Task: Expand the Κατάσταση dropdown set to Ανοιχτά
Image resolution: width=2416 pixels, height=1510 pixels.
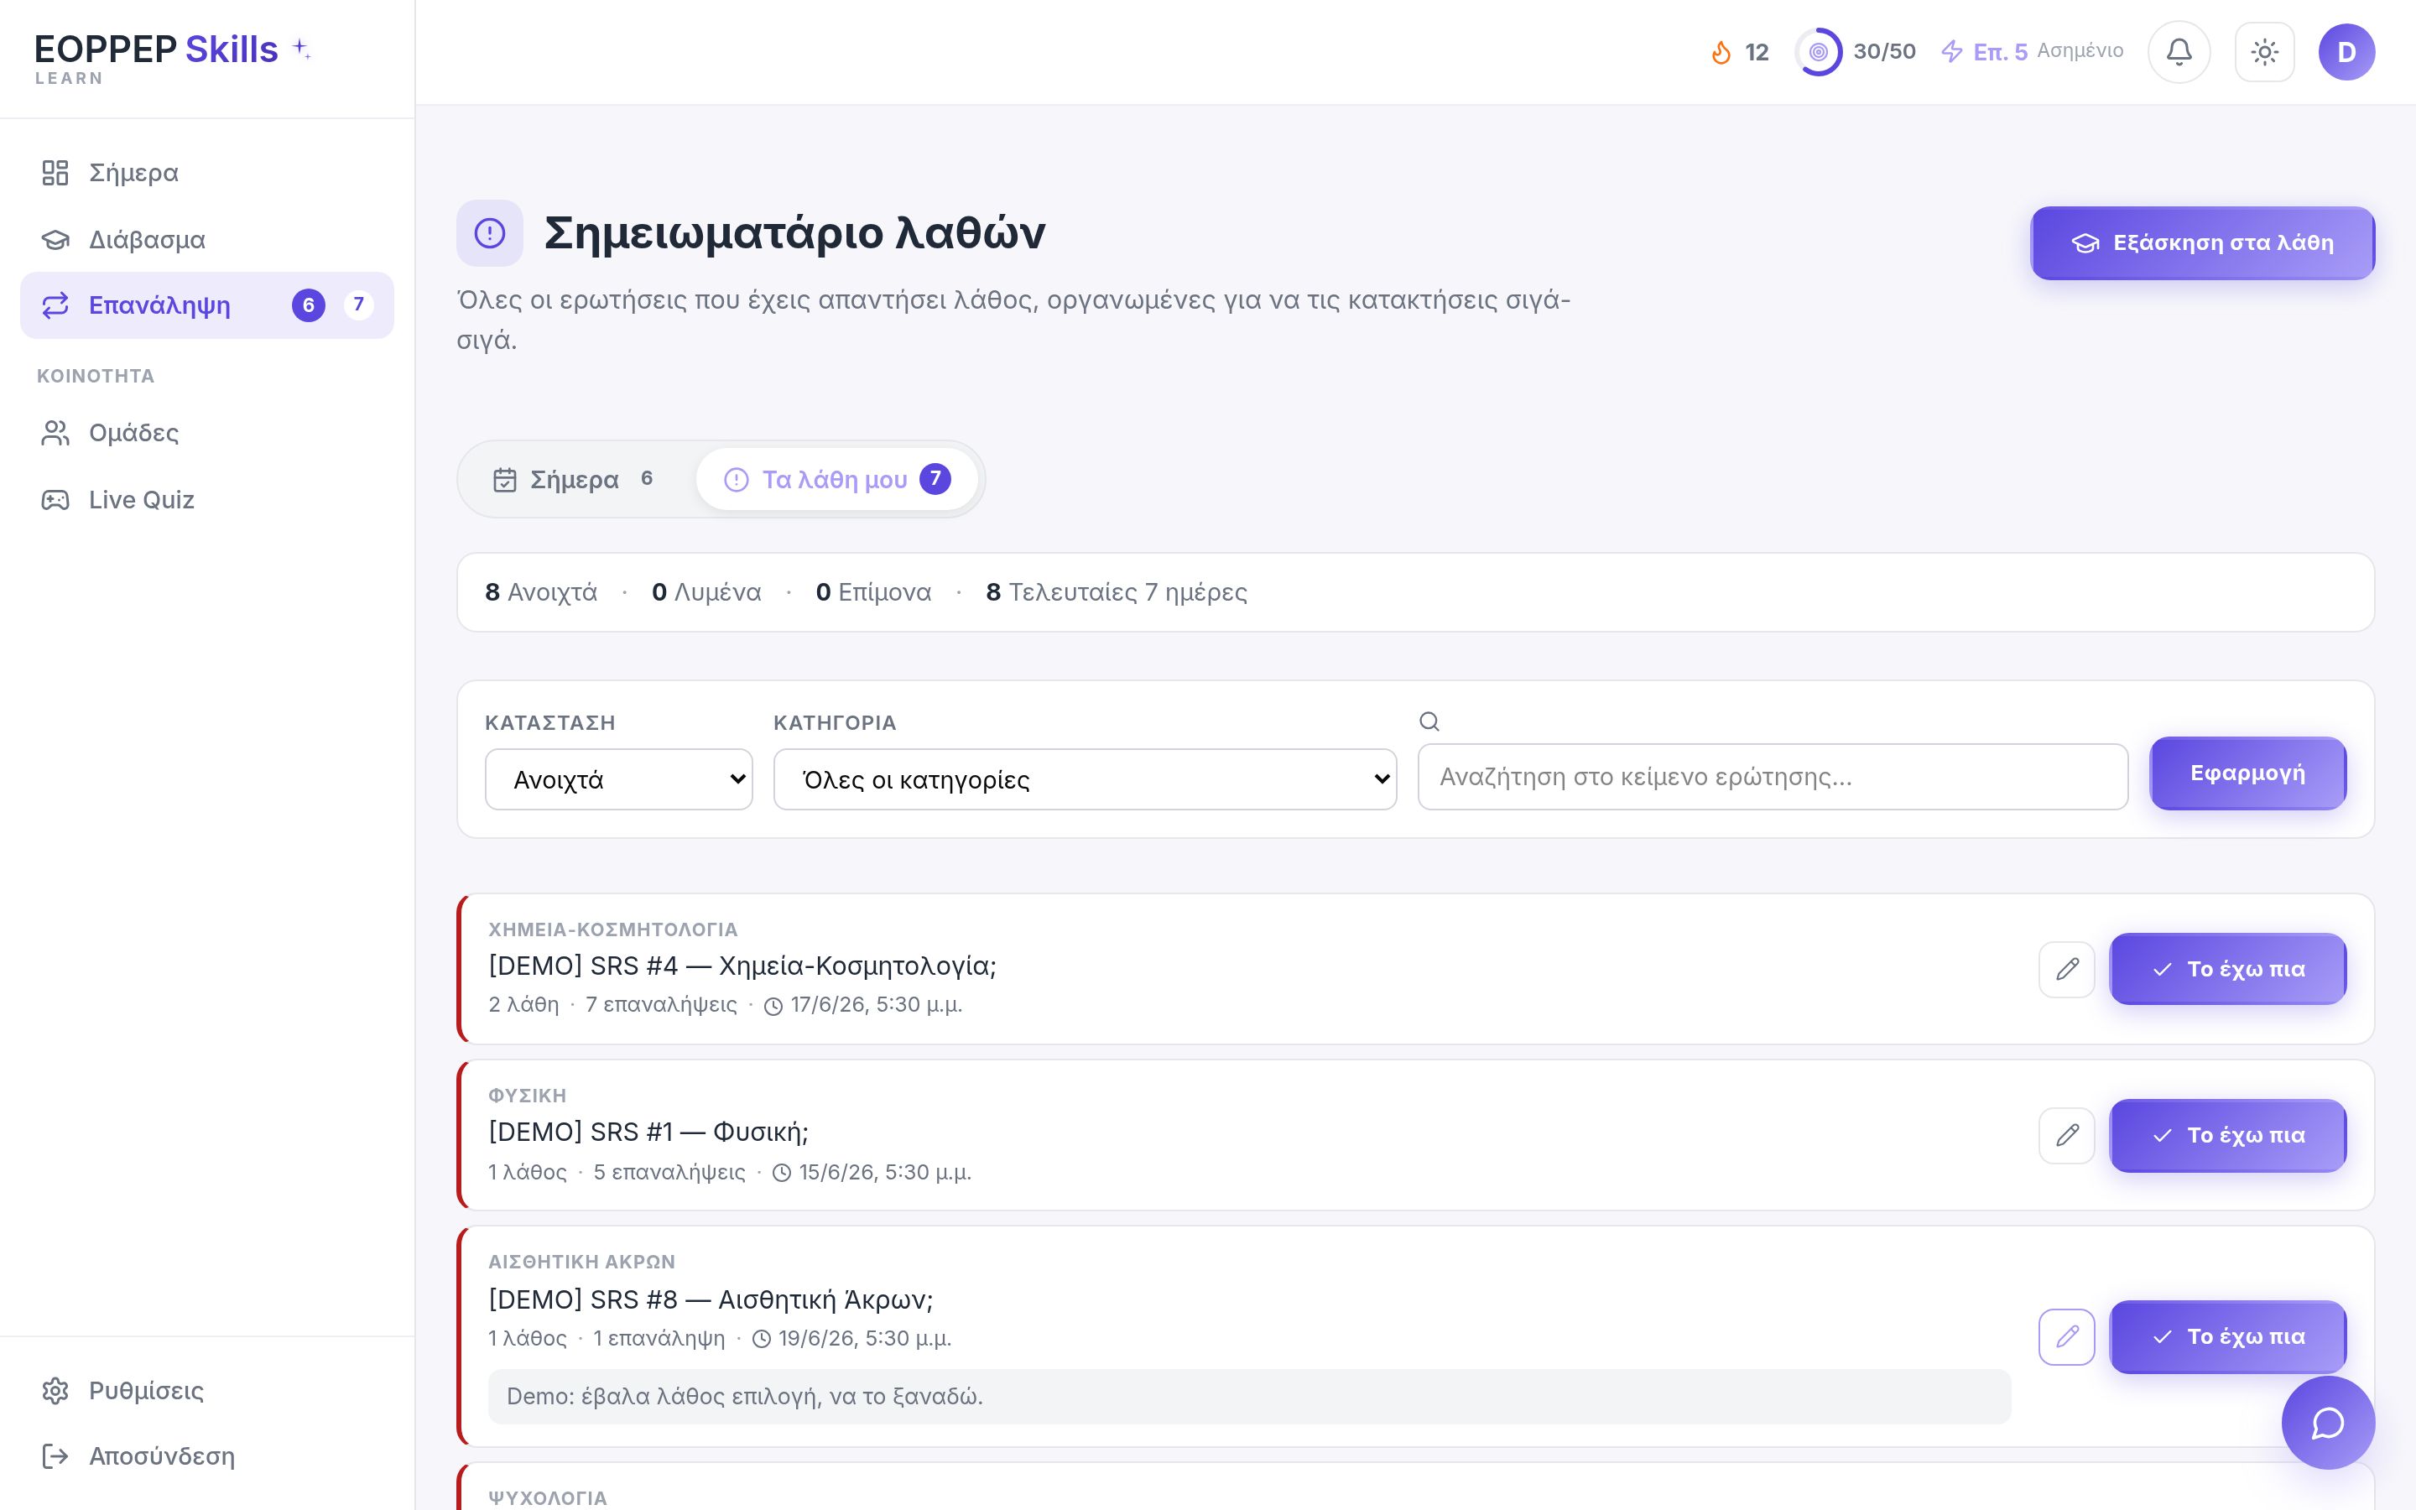Action: click(x=619, y=779)
